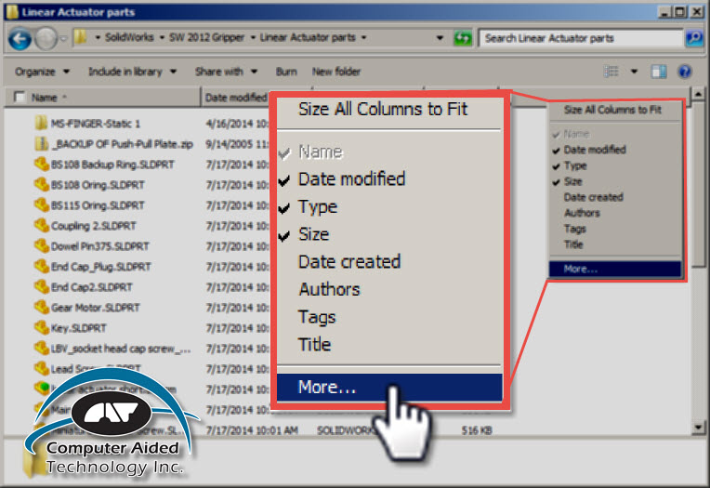Click the greyed Forward navigation arrow
Viewport: 710px width, 488px height.
pyautogui.click(x=46, y=38)
